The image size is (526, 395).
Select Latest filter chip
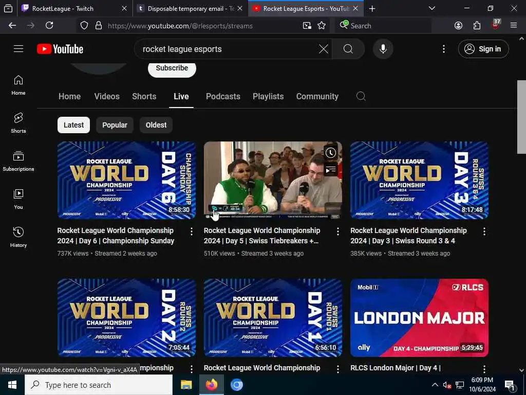click(73, 125)
